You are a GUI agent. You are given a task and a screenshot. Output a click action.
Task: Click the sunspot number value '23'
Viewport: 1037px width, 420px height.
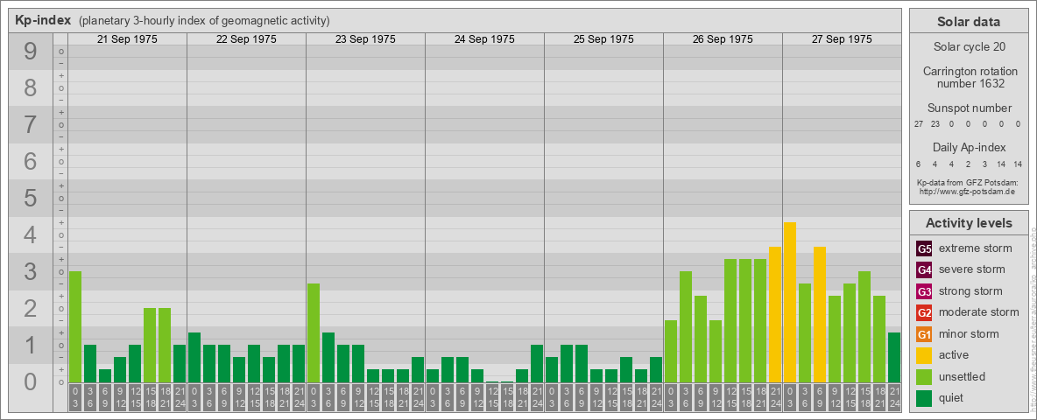[x=935, y=124]
